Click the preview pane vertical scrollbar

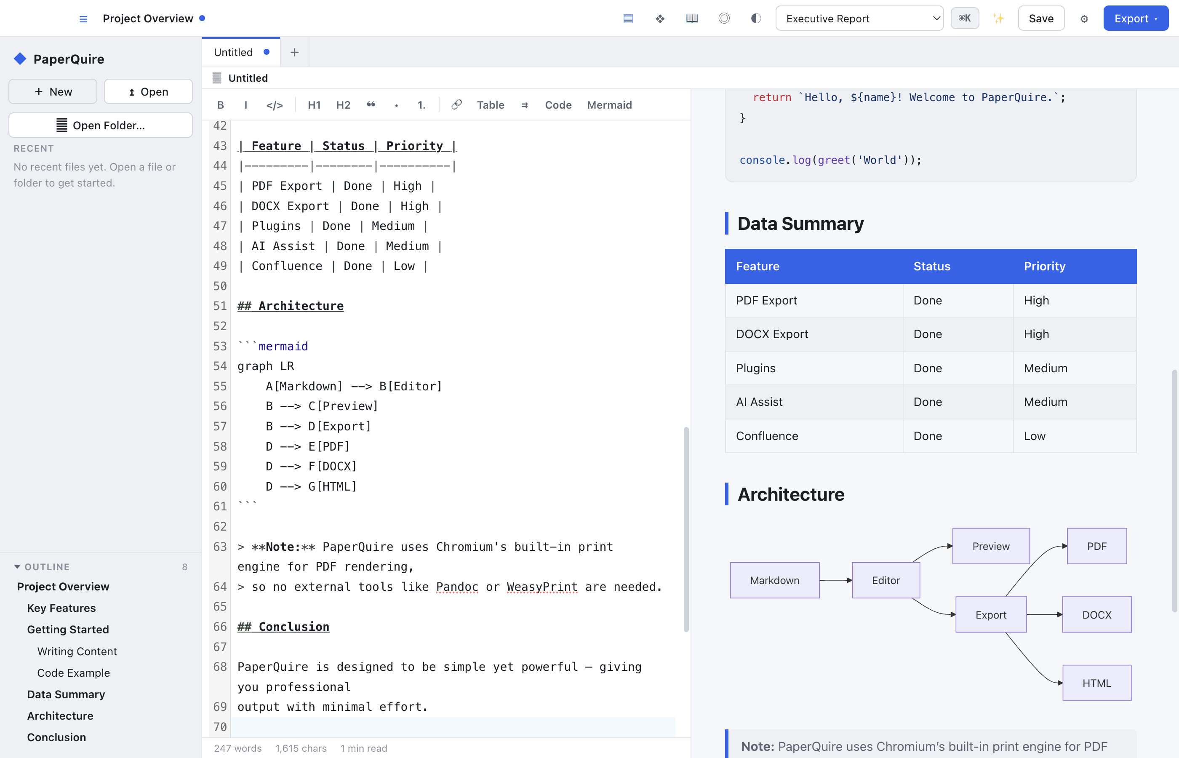(1174, 491)
